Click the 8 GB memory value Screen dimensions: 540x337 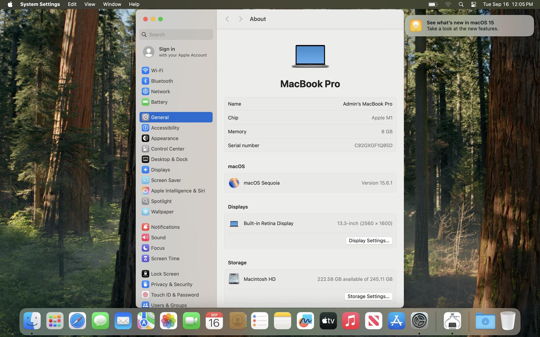coord(387,132)
